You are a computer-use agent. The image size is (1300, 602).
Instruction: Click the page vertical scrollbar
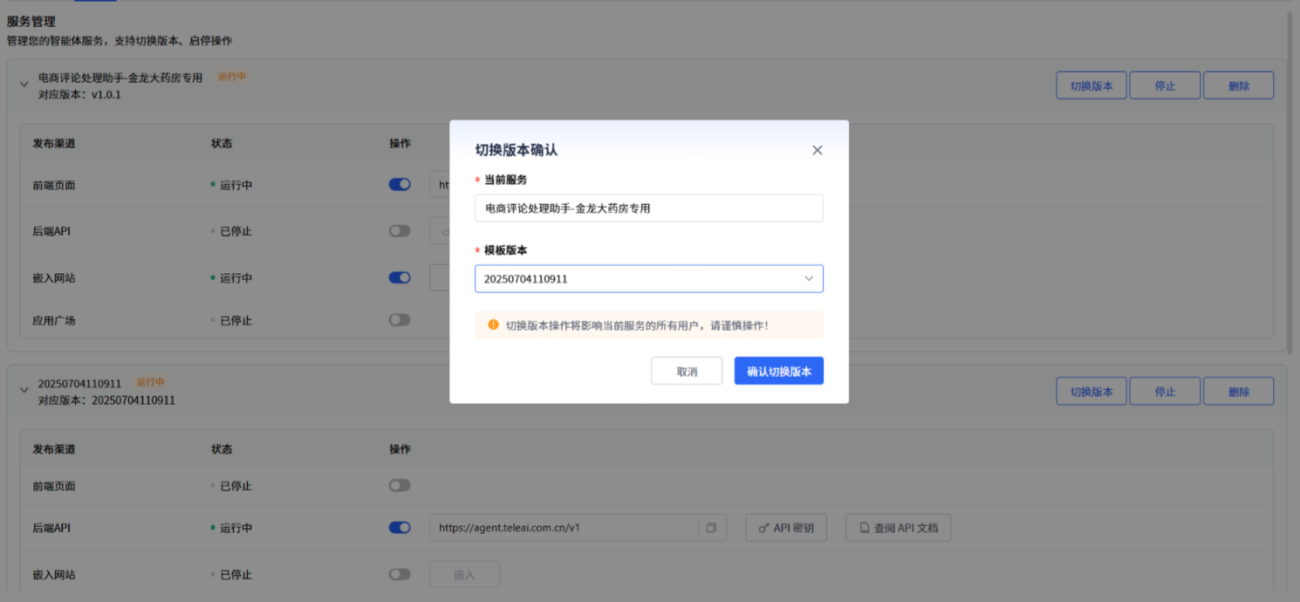click(x=1290, y=183)
